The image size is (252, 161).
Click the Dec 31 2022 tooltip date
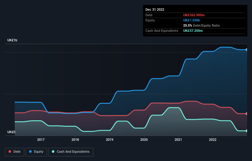coord(155,9)
